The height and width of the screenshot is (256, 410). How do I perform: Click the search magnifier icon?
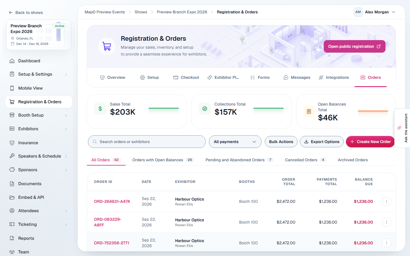(x=95, y=142)
